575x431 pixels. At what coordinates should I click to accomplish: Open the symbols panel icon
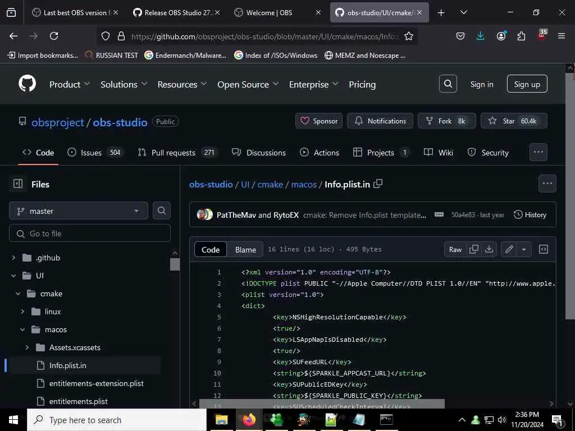[x=544, y=249]
